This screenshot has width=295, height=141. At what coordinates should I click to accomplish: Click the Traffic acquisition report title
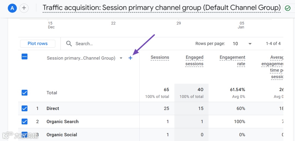[161, 8]
